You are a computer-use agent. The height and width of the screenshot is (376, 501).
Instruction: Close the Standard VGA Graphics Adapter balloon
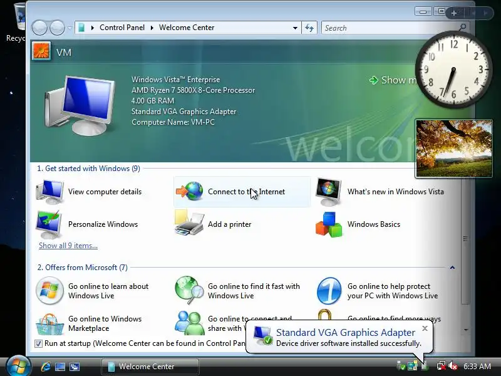coord(425,328)
